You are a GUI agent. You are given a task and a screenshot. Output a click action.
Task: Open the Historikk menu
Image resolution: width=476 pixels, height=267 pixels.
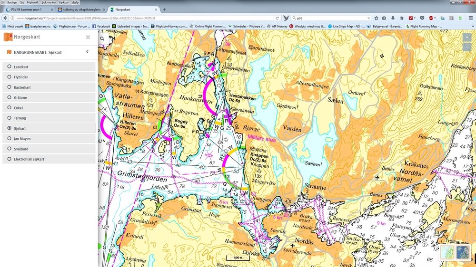[x=33, y=2]
